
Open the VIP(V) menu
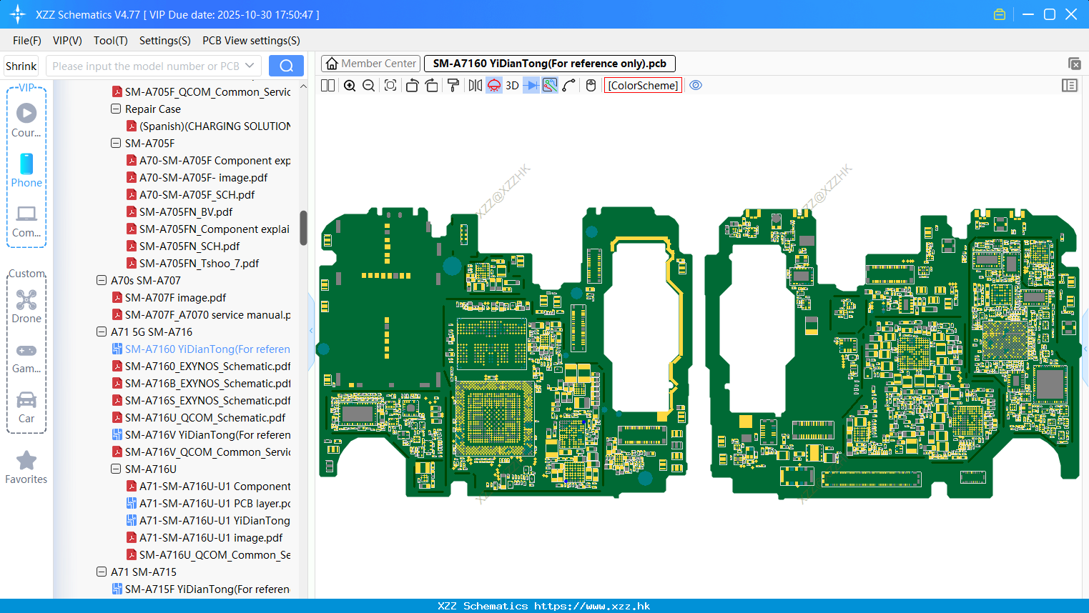pos(67,41)
